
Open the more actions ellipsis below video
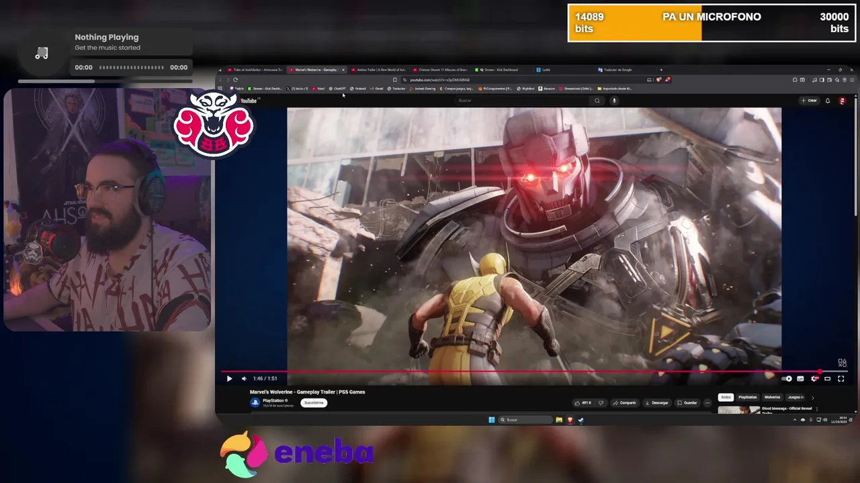click(707, 402)
